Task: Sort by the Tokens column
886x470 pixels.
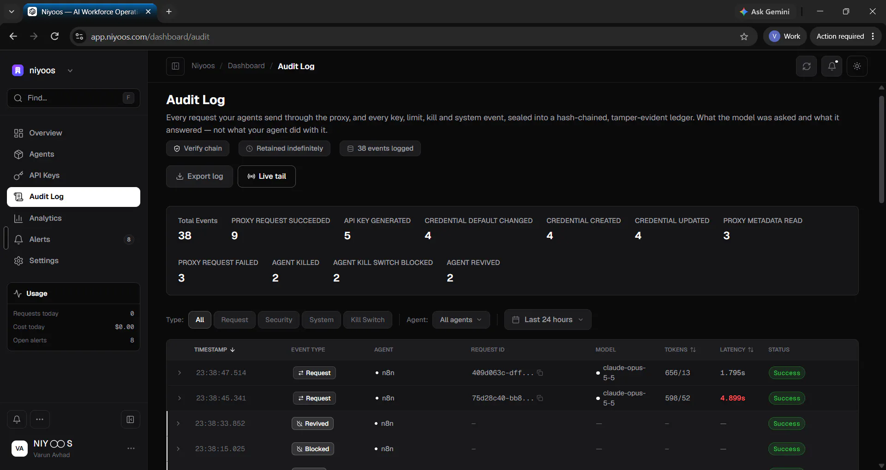Action: pyautogui.click(x=680, y=350)
